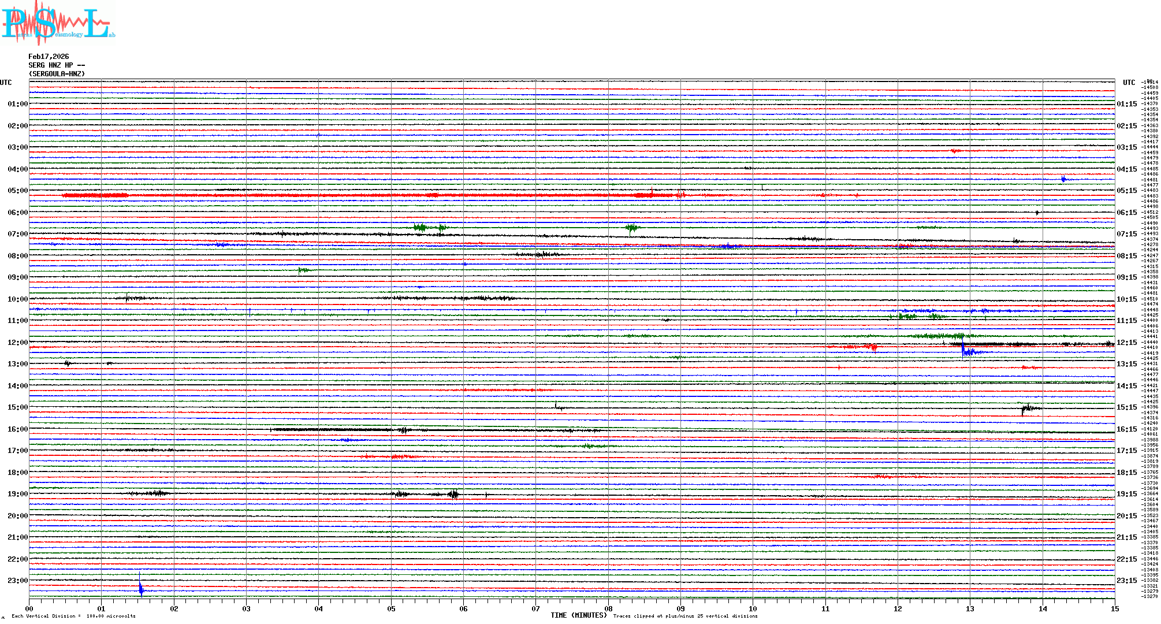
Task: Click the TIME (MINUTES) axis title
Action: pos(579,615)
